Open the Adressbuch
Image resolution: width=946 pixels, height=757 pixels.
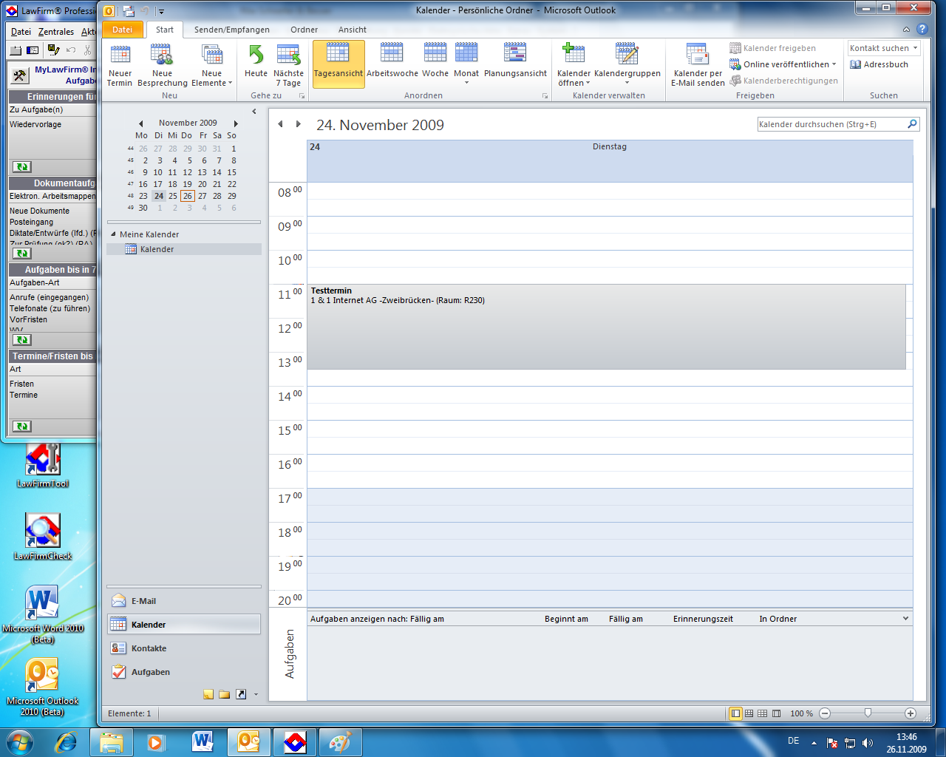[x=879, y=64]
